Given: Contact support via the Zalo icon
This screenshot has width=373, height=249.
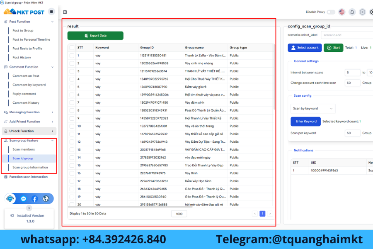Looking at the screenshot, I should (x=23, y=198).
